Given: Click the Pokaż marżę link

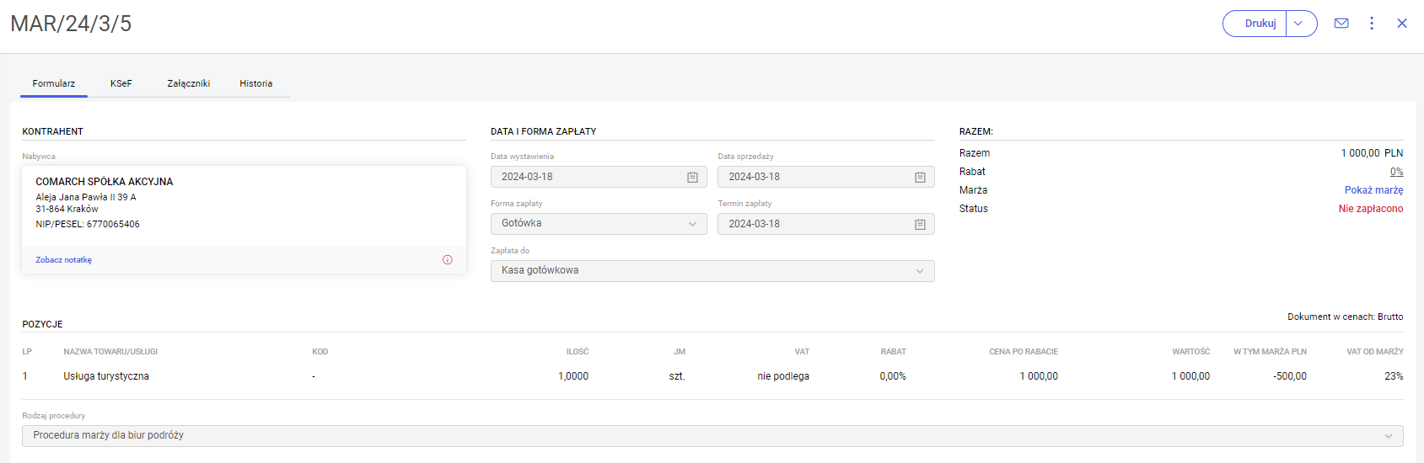Looking at the screenshot, I should pos(1373,190).
